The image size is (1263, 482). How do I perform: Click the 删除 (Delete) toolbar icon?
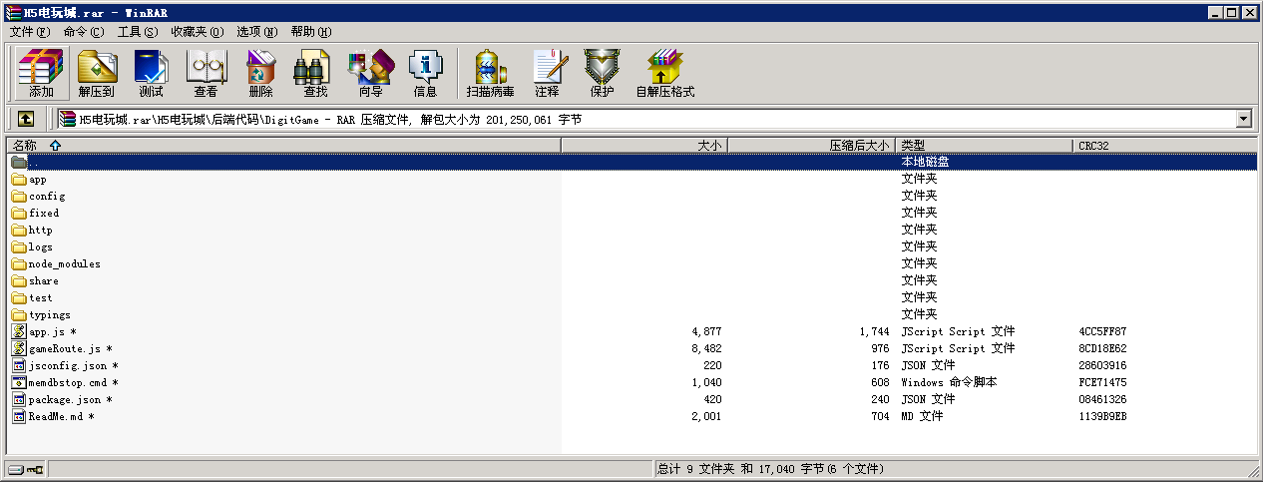(x=260, y=73)
